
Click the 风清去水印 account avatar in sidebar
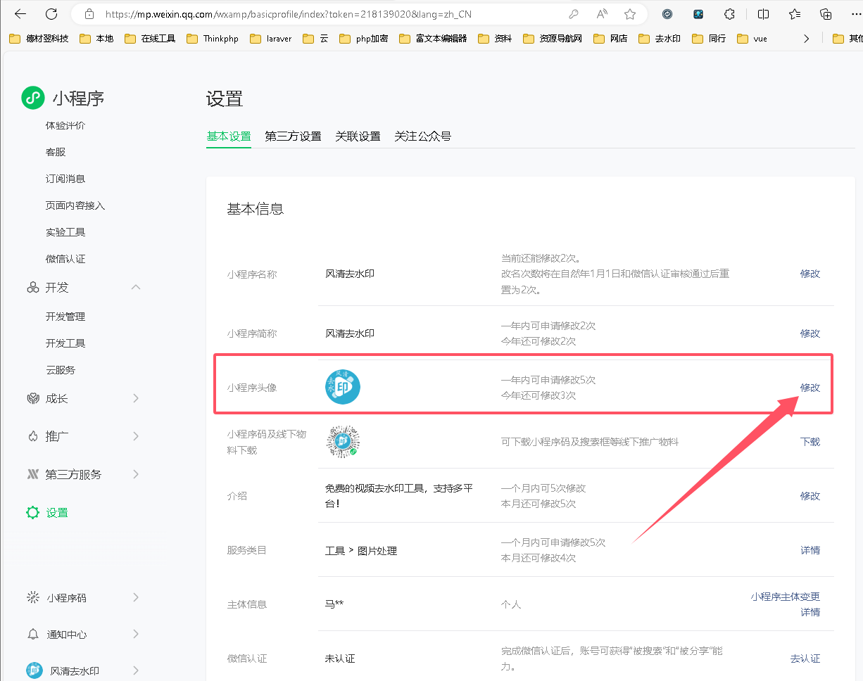coord(34,670)
